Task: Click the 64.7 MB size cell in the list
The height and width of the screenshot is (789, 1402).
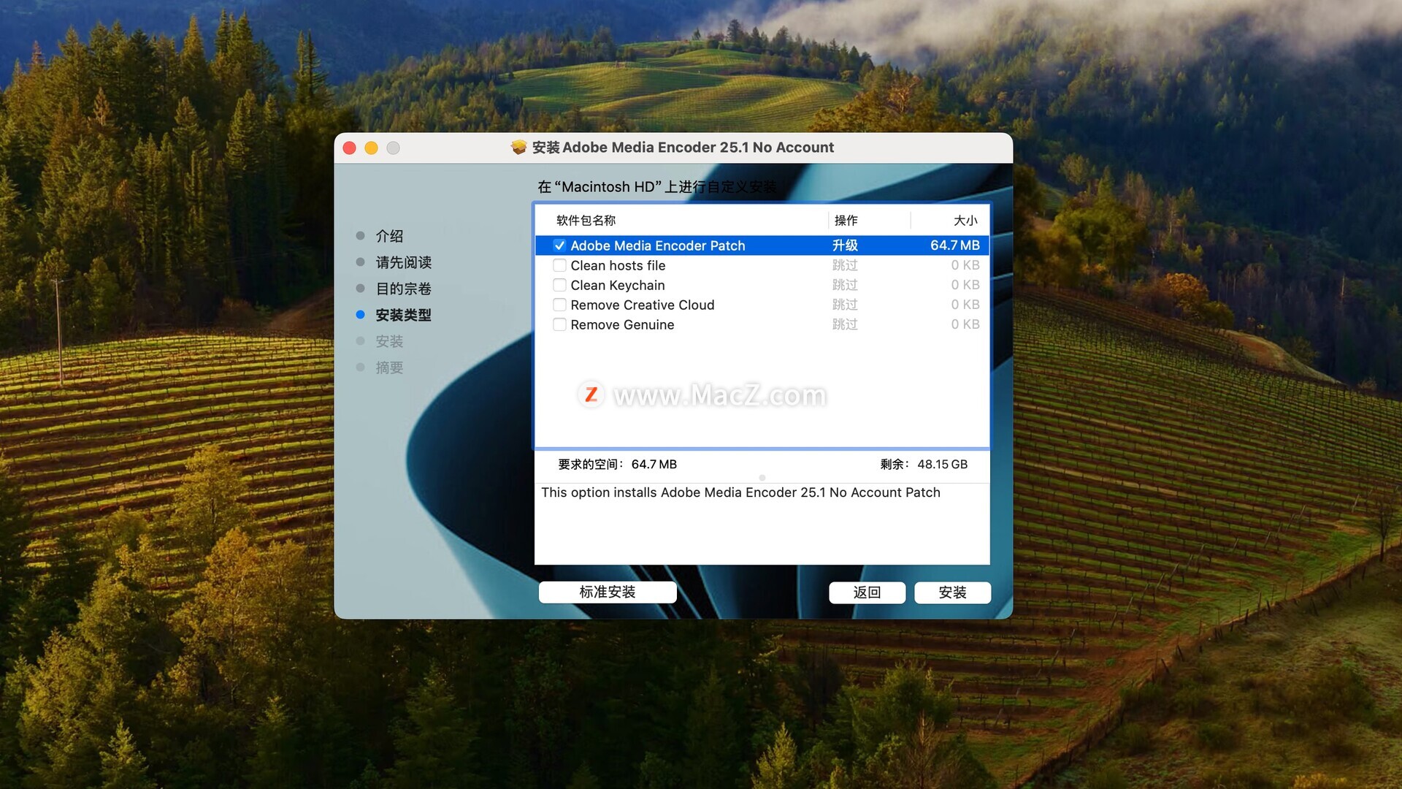Action: [x=954, y=245]
